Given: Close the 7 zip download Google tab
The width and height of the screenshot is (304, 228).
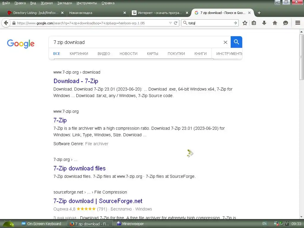Looking at the screenshot, I should point(249,13).
